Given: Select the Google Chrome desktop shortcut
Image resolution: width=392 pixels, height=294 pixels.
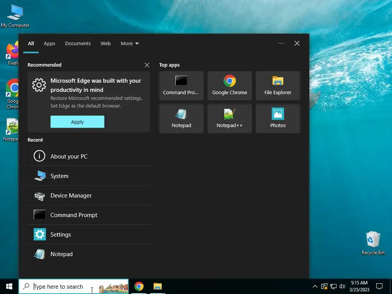Looking at the screenshot, I should click(12, 94).
